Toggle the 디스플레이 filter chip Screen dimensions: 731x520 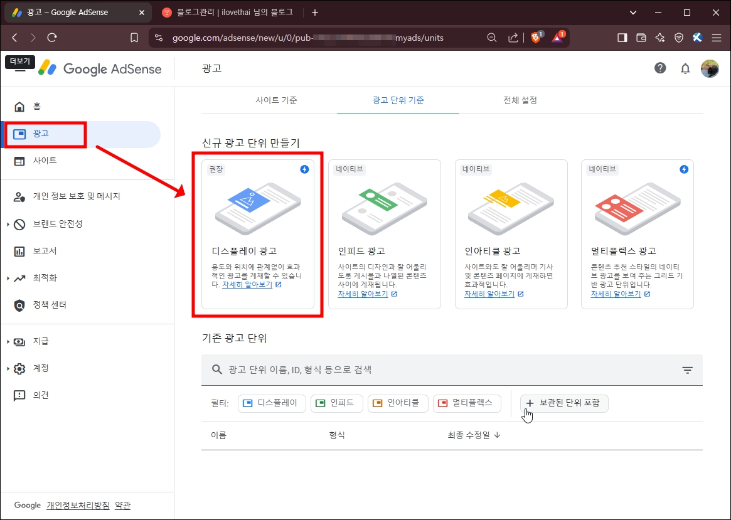(271, 403)
